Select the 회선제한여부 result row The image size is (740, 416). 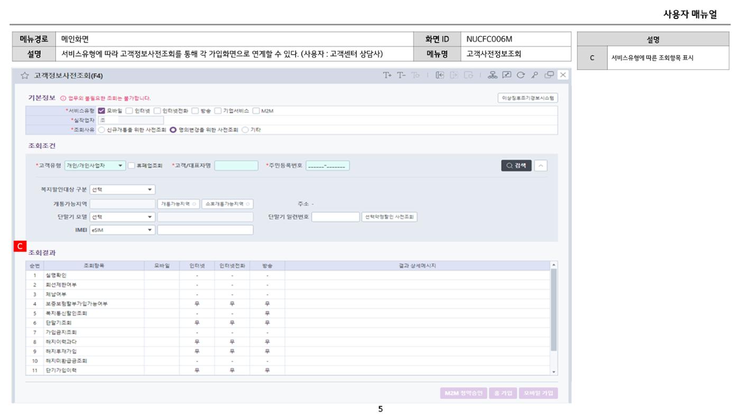point(288,285)
